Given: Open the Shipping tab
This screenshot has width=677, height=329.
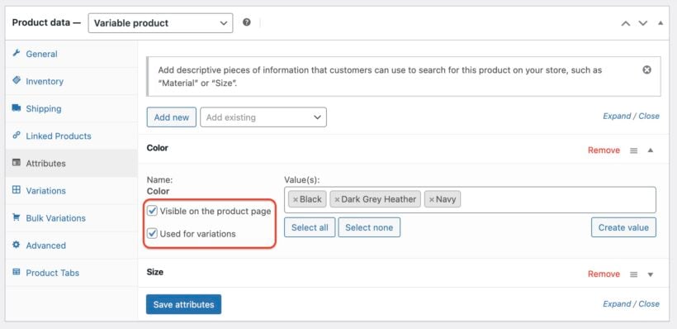Looking at the screenshot, I should pyautogui.click(x=44, y=108).
